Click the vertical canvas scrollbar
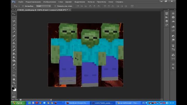 pos(162,55)
